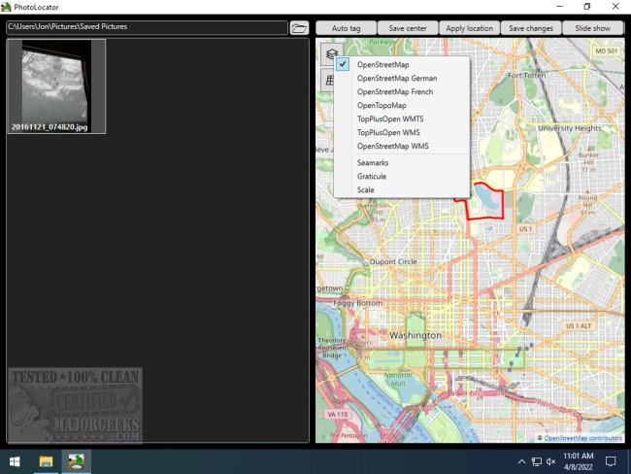Click the PhotoLocator taskbar icon
Screen dimensions: 631x474
76,461
